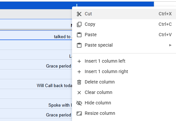Choose Delete column option
This screenshot has height=121, width=176.
(x=124, y=82)
